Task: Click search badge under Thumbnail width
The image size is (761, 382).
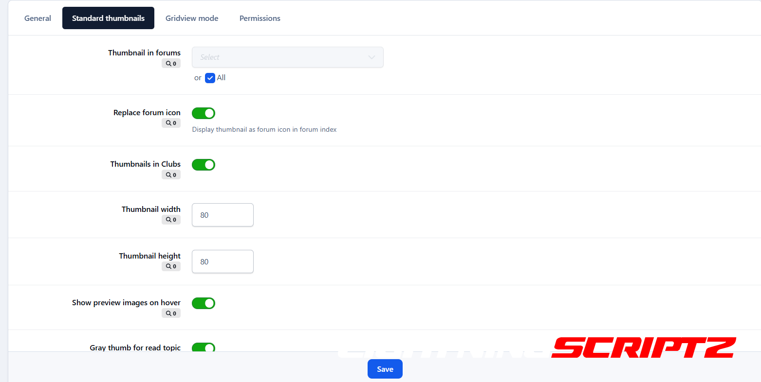Action: [171, 220]
